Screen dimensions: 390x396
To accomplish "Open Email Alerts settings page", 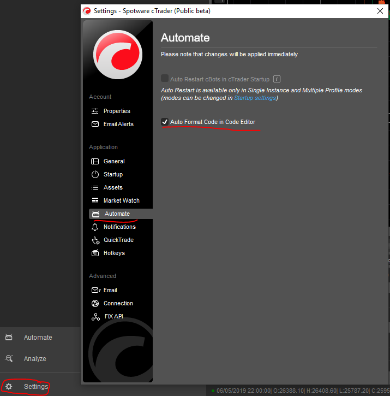I will [118, 124].
